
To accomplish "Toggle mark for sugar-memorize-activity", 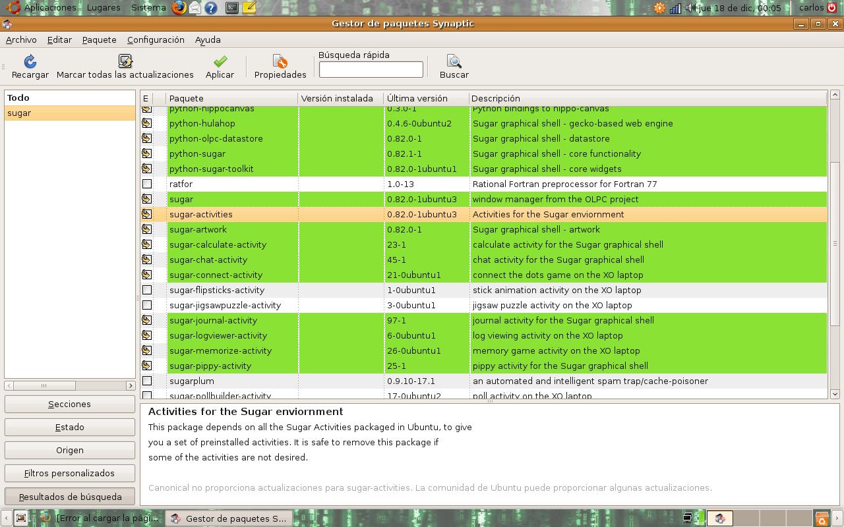I will (146, 350).
